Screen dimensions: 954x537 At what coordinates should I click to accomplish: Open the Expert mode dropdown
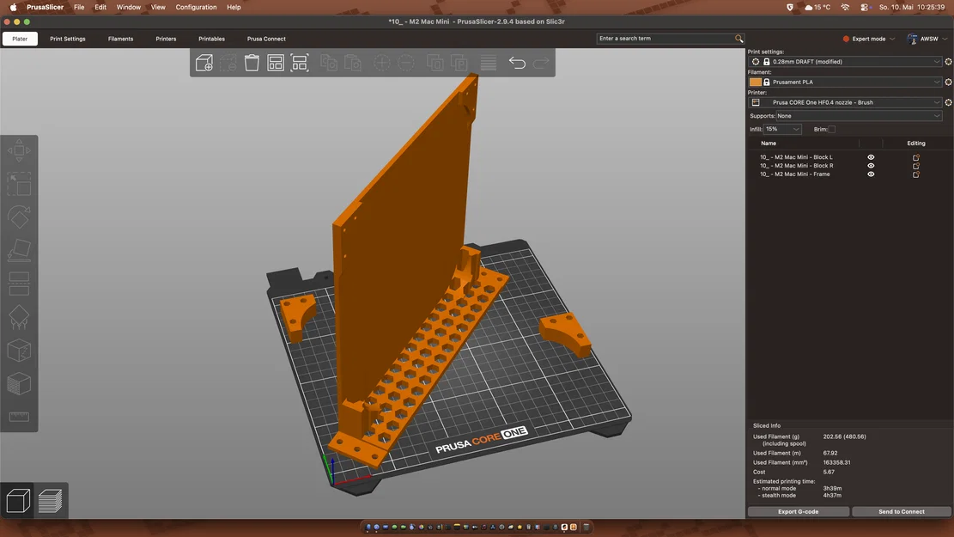[869, 39]
